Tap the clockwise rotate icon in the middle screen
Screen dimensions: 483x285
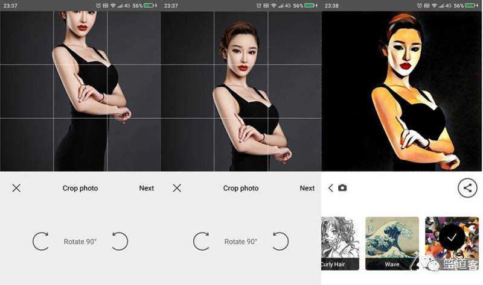(x=202, y=241)
